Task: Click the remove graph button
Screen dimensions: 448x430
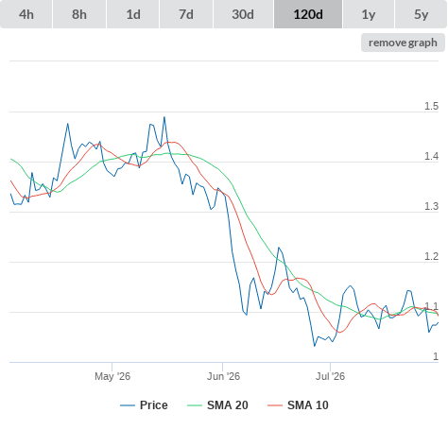Action: (x=403, y=43)
